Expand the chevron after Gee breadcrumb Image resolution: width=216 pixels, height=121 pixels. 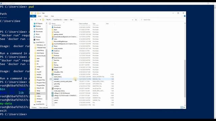(x=74, y=20)
